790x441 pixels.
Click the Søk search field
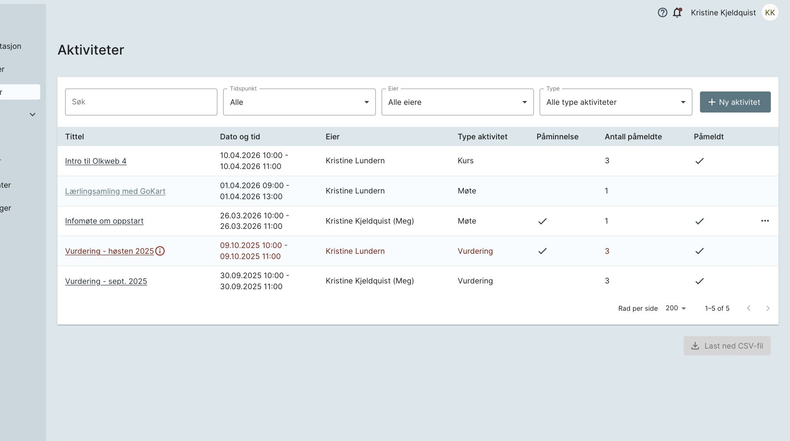pyautogui.click(x=141, y=102)
